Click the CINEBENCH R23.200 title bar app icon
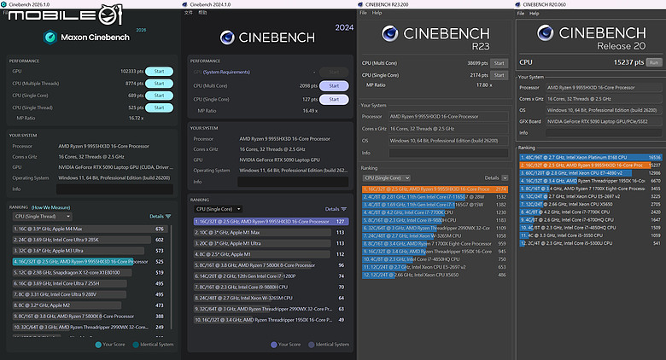The height and width of the screenshot is (360, 666). pos(360,4)
